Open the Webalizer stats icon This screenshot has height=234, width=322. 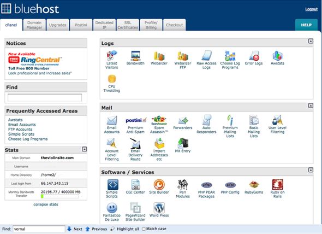coord(159,56)
